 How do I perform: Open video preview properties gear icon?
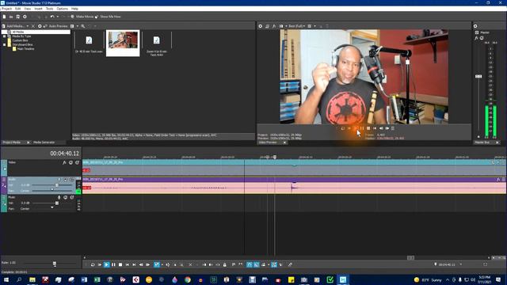(261, 26)
